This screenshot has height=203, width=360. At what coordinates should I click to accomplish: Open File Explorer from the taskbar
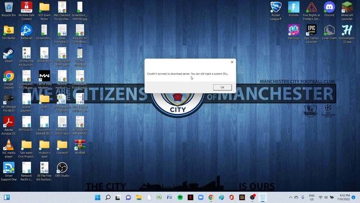pyautogui.click(x=139, y=197)
